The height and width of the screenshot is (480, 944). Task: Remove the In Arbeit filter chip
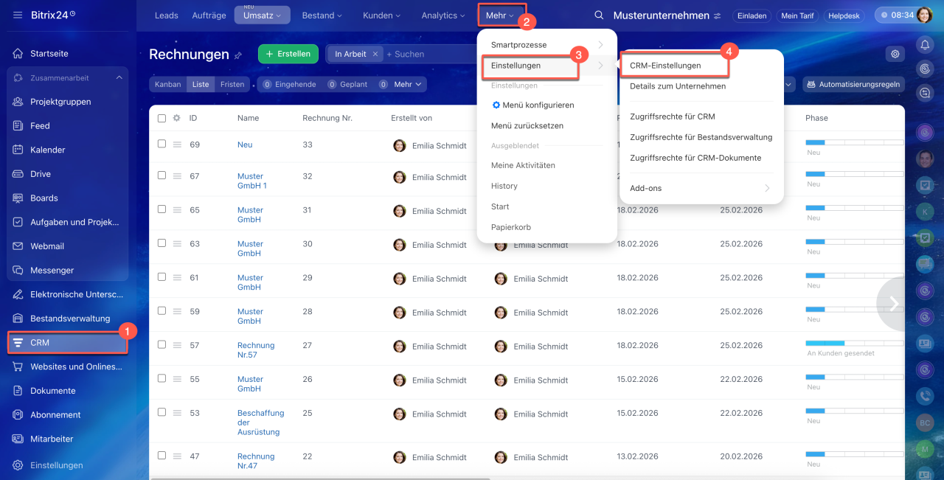pyautogui.click(x=375, y=54)
